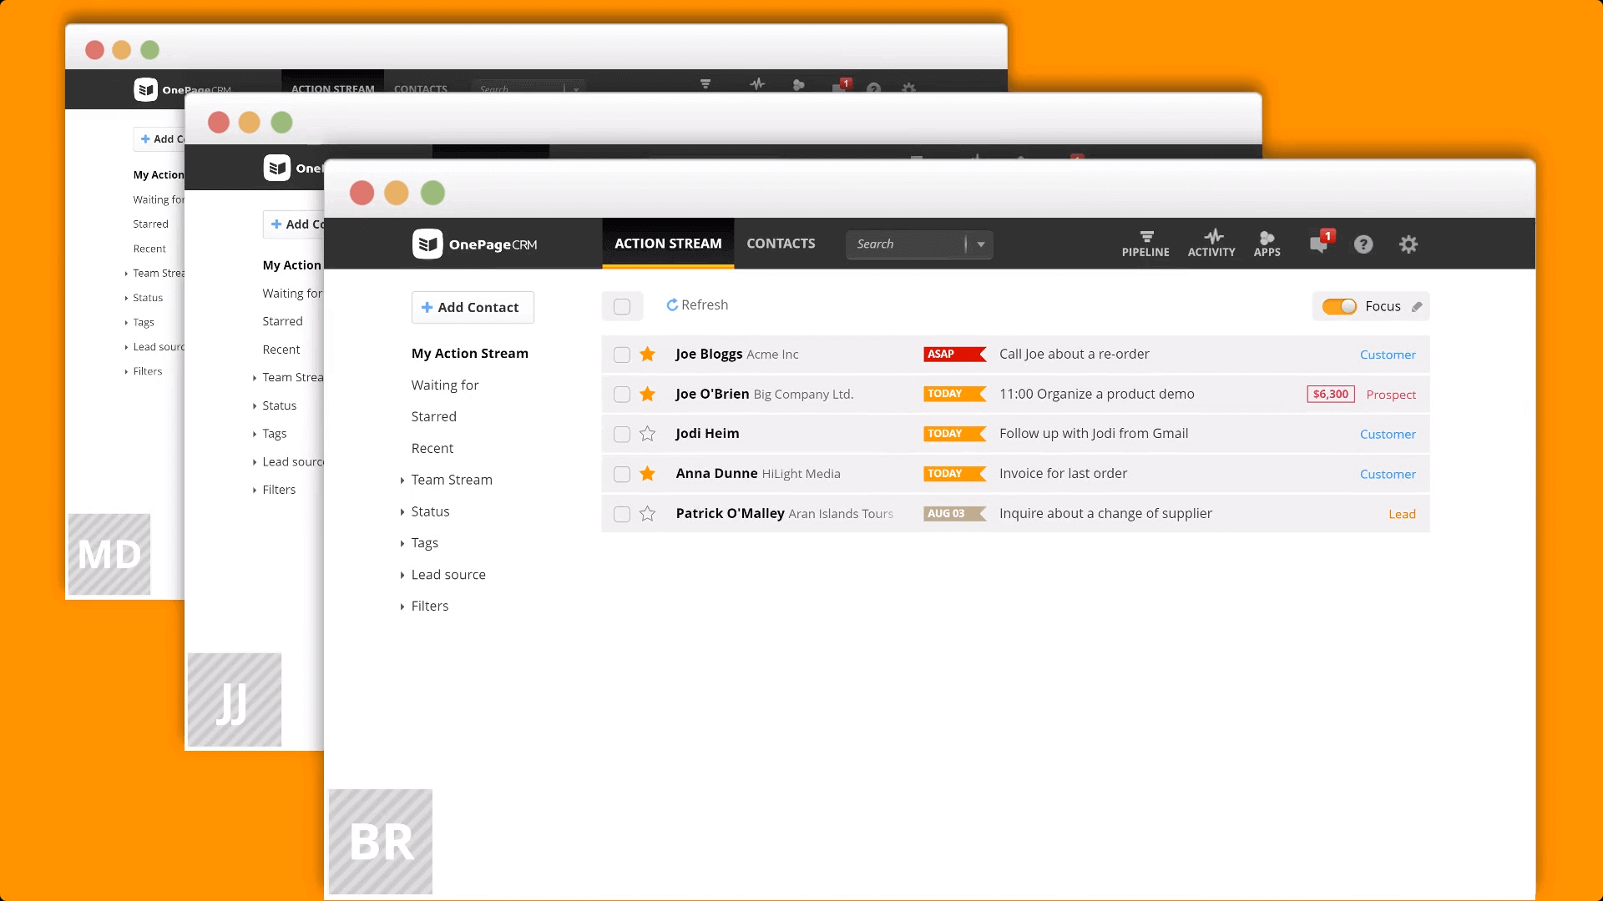Click the TODAY flag on Anna Dunne row
This screenshot has width=1603, height=901.
[x=955, y=474]
